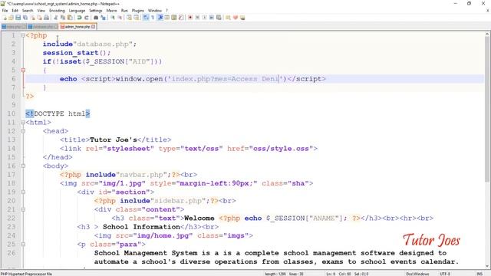
Task: Click the Print toolbar icon
Action: 46,18
